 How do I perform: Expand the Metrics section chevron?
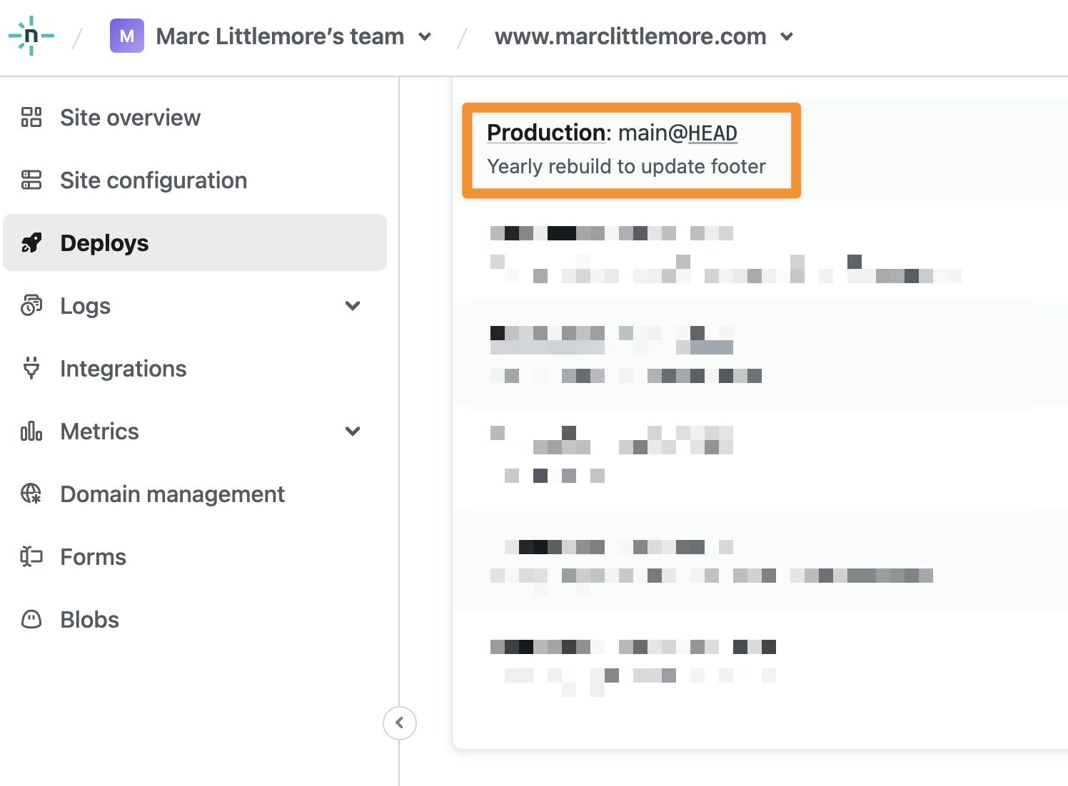(352, 431)
